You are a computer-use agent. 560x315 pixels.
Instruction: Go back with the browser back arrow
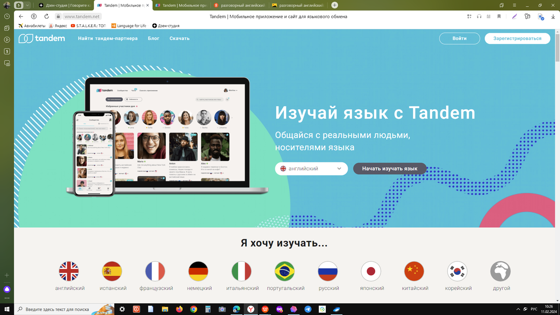(21, 16)
